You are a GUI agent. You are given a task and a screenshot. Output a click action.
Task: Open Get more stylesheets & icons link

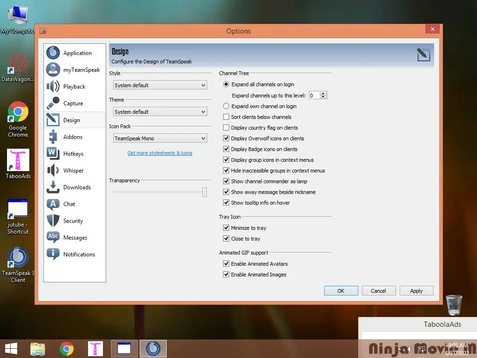click(x=160, y=153)
